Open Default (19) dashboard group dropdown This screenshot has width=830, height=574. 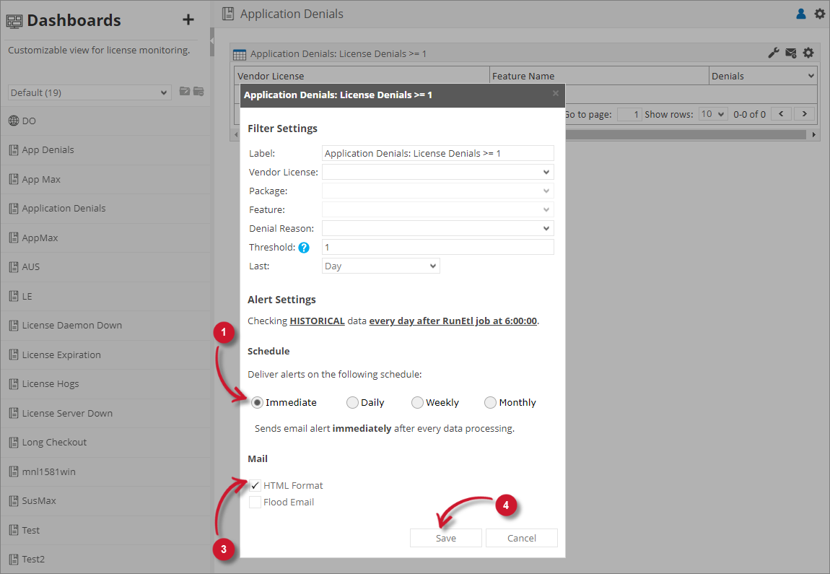(x=89, y=92)
